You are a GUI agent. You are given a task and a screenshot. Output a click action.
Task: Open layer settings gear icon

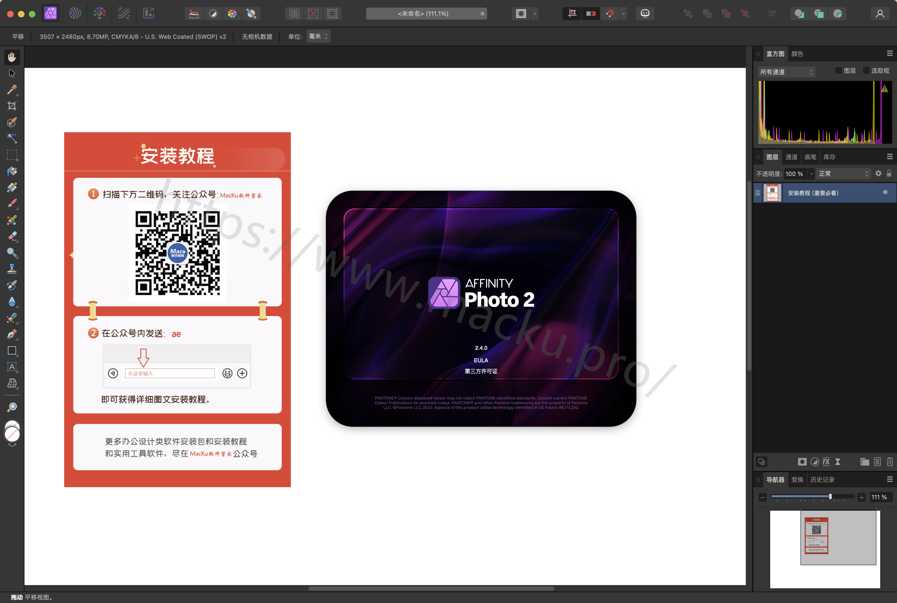[878, 174]
